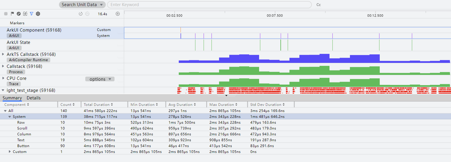Image resolution: width=451 pixels, height=162 pixels.
Task: Click the globe icon in toolbar
Action: point(18,14)
